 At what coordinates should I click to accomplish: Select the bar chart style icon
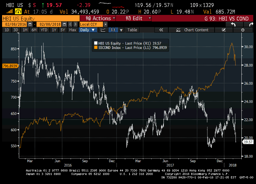click(113, 30)
